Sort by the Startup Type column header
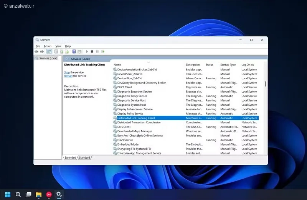307x200 pixels. click(x=228, y=65)
